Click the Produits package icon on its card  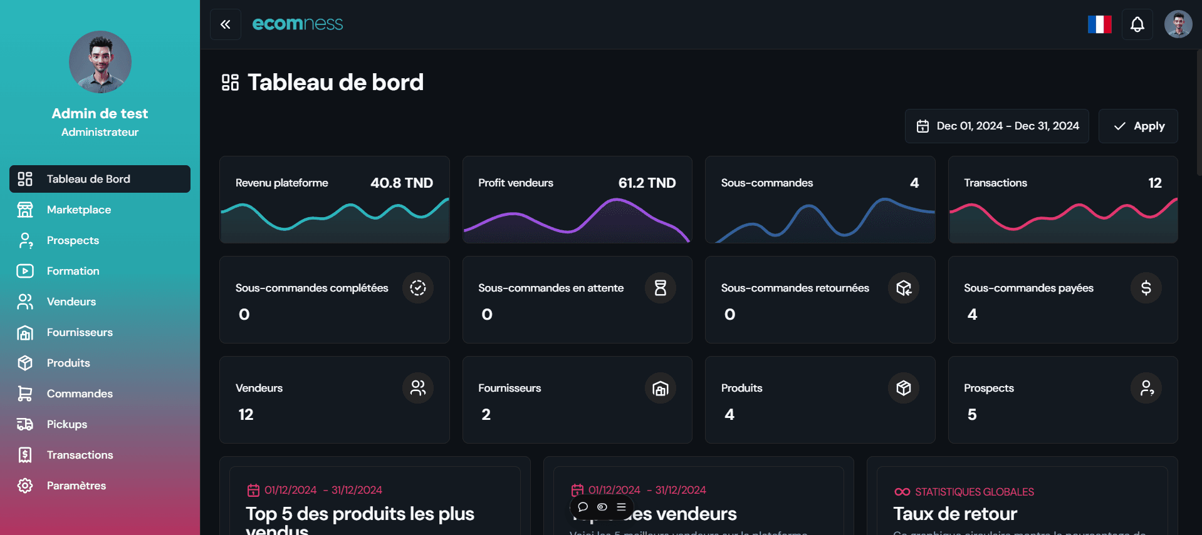[x=903, y=388]
